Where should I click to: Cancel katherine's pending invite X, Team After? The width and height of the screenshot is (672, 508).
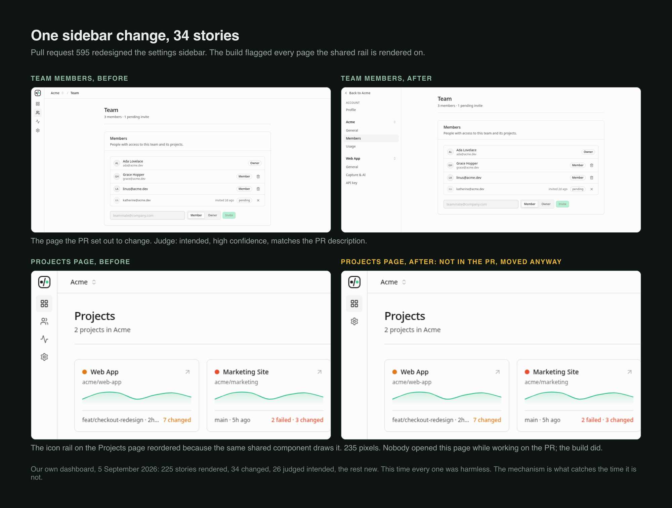592,189
